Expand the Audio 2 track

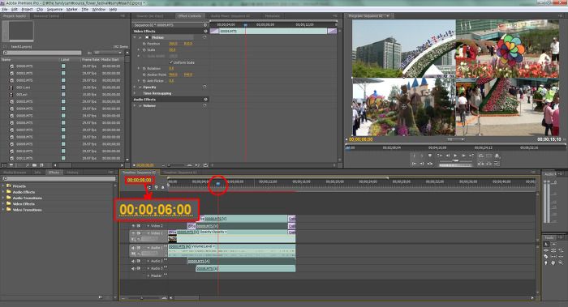tap(148, 261)
